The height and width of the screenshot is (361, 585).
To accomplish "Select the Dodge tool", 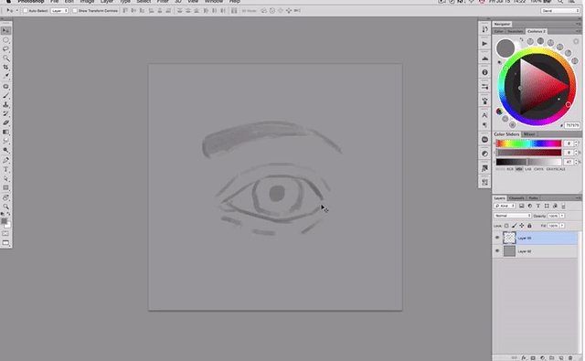I will coord(6,150).
